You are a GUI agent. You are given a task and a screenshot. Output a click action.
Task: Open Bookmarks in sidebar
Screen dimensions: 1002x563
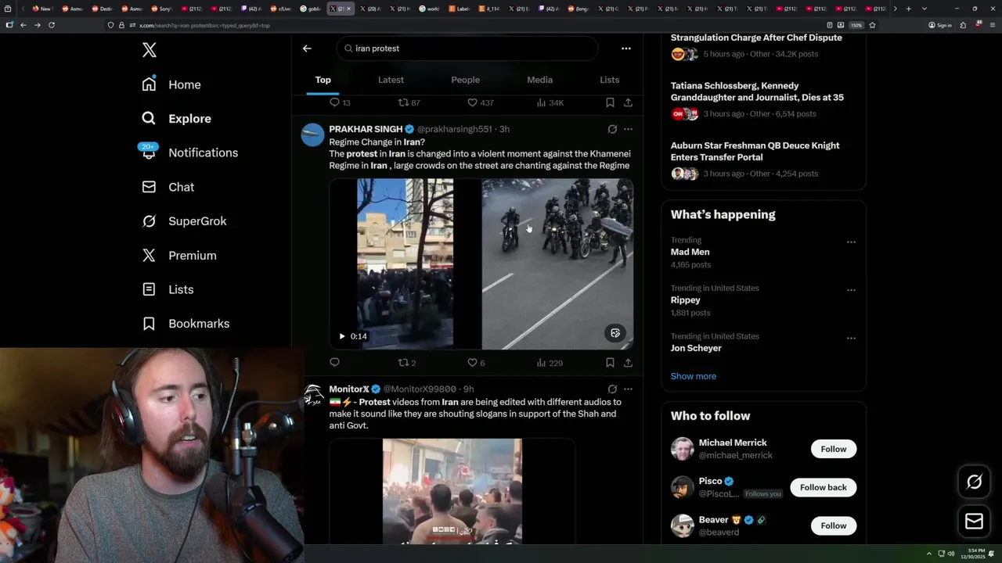click(186, 324)
